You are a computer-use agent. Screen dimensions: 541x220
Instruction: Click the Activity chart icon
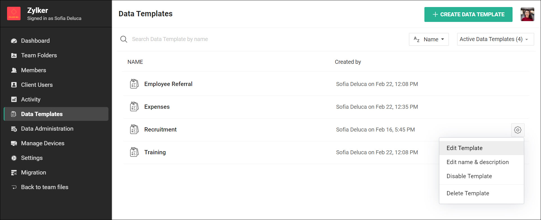tap(14, 99)
